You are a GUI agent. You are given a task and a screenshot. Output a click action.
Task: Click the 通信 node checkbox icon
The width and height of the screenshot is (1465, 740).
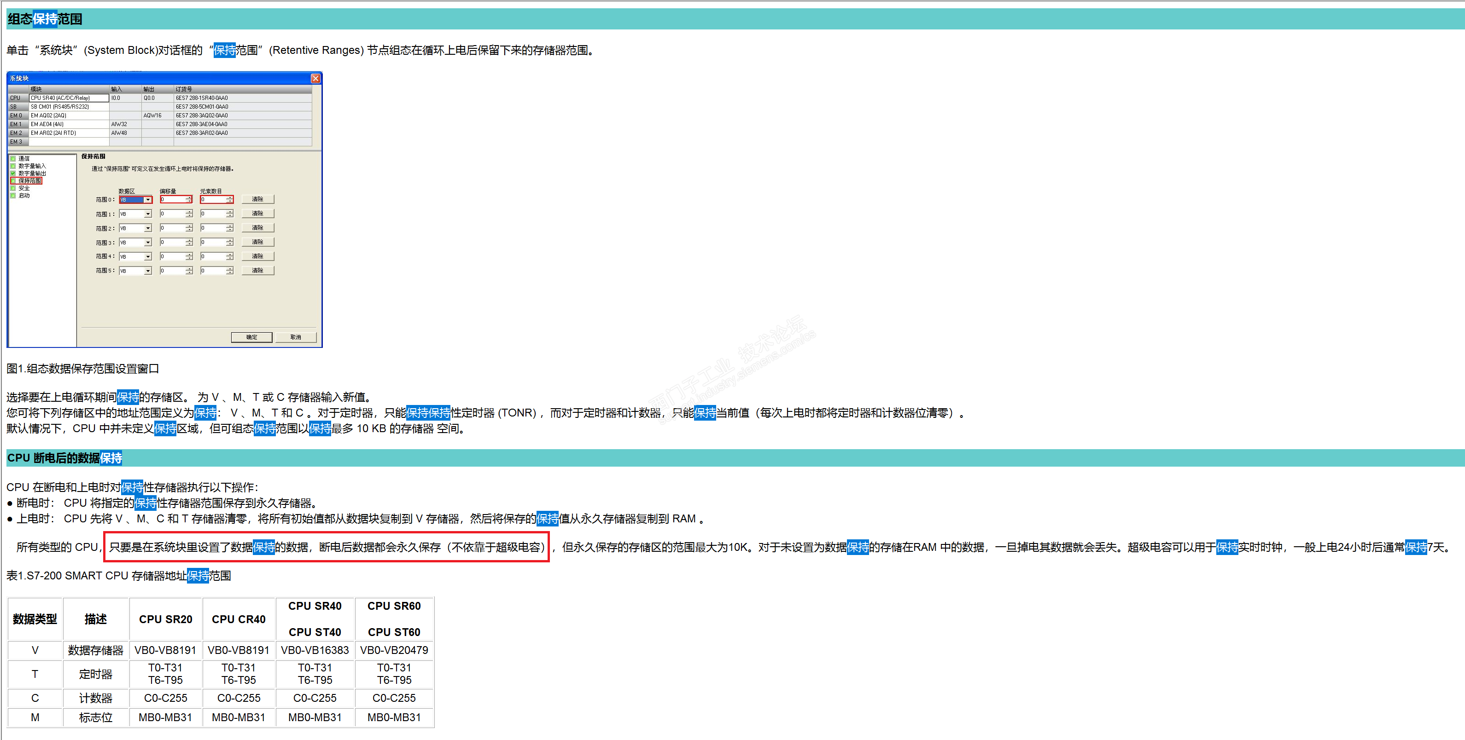coord(13,159)
